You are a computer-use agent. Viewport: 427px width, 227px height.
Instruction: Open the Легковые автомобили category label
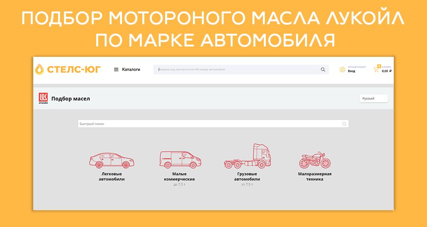point(112,177)
